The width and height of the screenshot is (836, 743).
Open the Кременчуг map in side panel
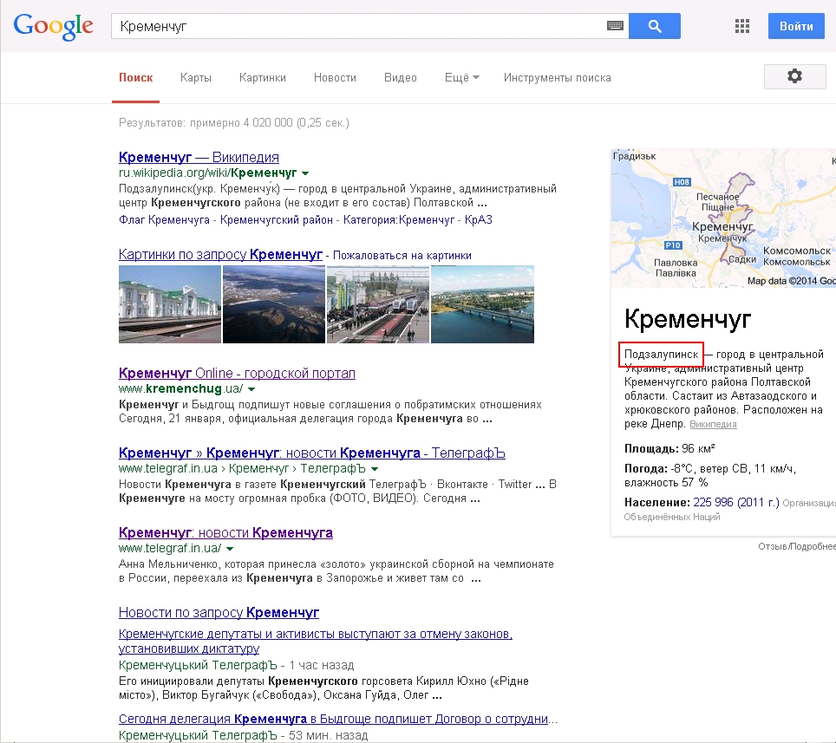(x=723, y=218)
